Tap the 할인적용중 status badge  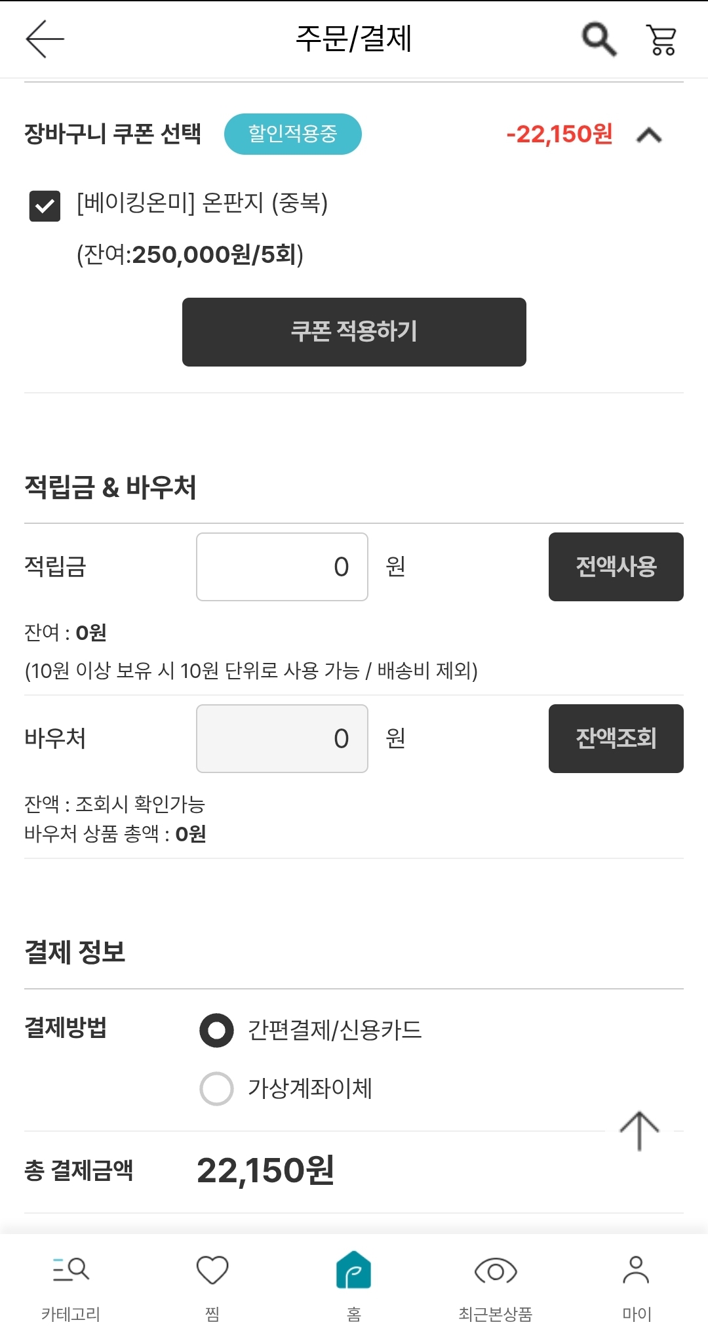click(293, 134)
